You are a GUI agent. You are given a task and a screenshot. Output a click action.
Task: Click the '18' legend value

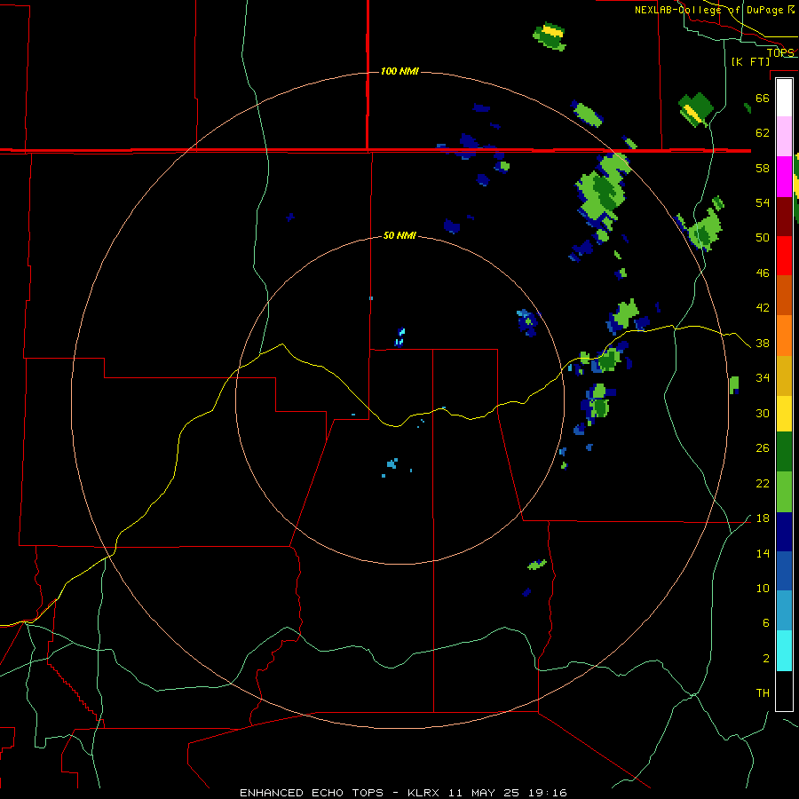(763, 518)
